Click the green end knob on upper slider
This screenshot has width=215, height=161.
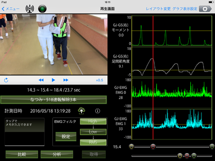point(212,147)
